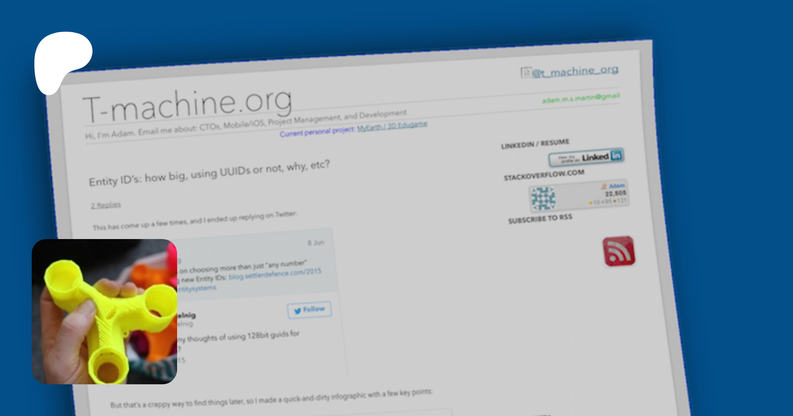The image size is (793, 416).
Task: Open the yellow 3D-printed connector thumbnail
Action: point(104,312)
